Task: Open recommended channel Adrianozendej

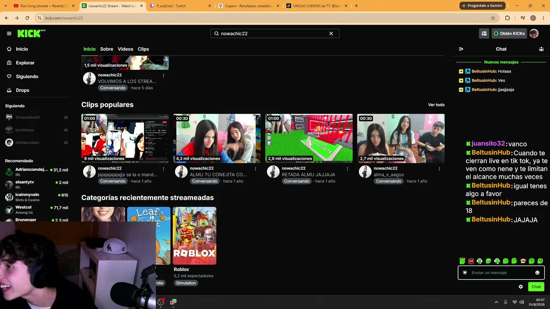Action: click(37, 172)
